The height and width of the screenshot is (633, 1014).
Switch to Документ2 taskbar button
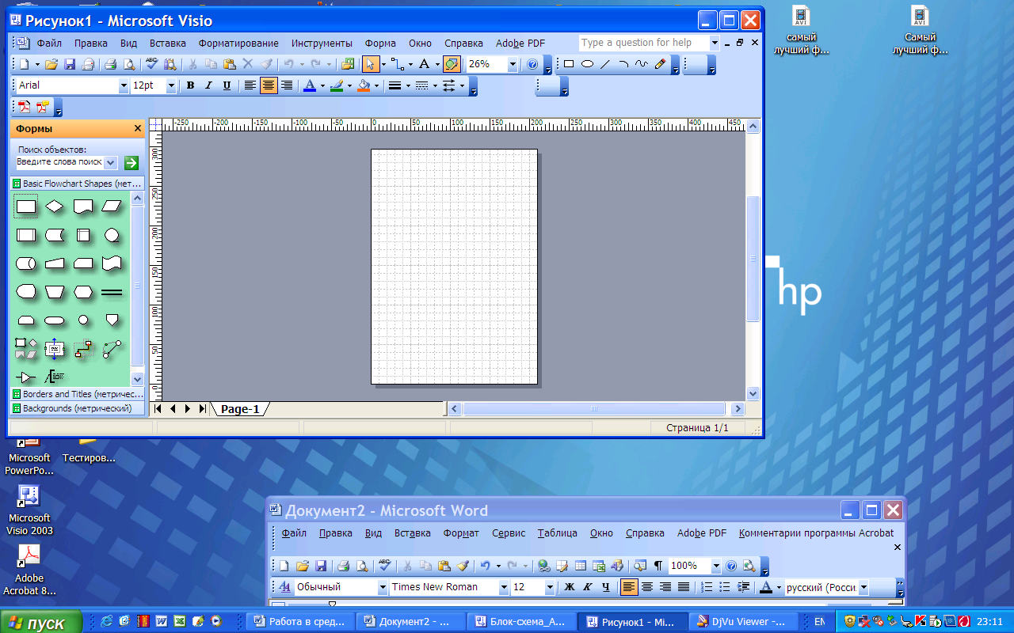410,622
